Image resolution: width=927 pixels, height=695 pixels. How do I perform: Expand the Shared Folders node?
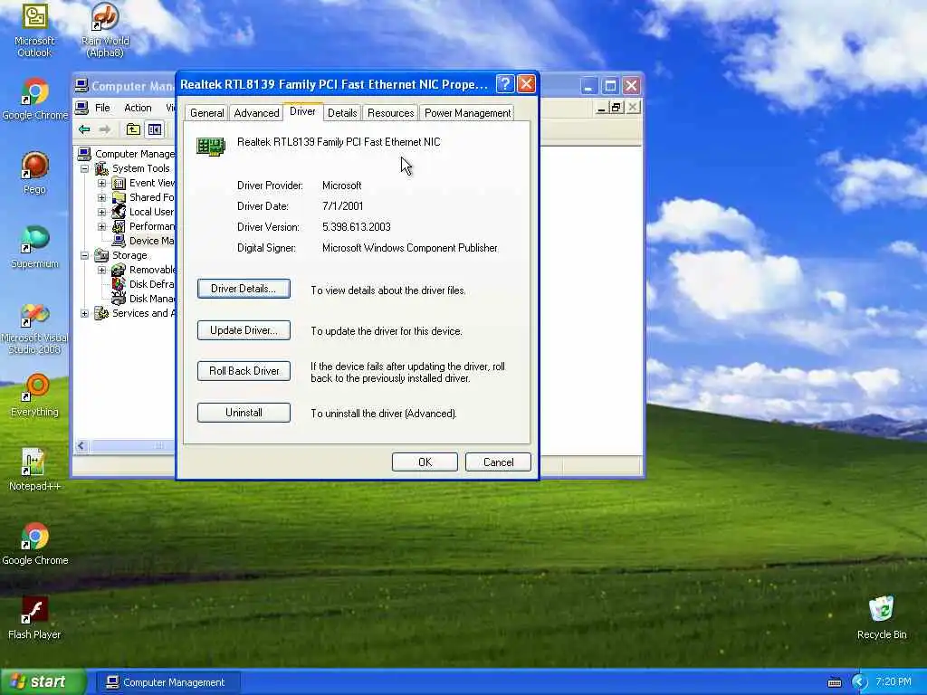[x=101, y=198]
